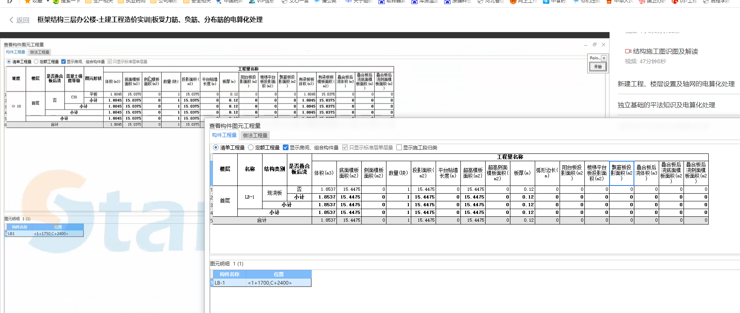Click the video camera icon beside 结构施工图识图及解读

[628, 51]
